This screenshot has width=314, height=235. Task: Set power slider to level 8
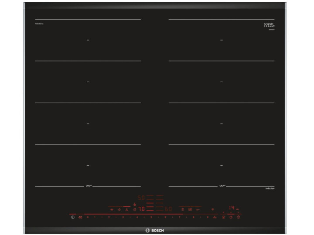coord(194,217)
